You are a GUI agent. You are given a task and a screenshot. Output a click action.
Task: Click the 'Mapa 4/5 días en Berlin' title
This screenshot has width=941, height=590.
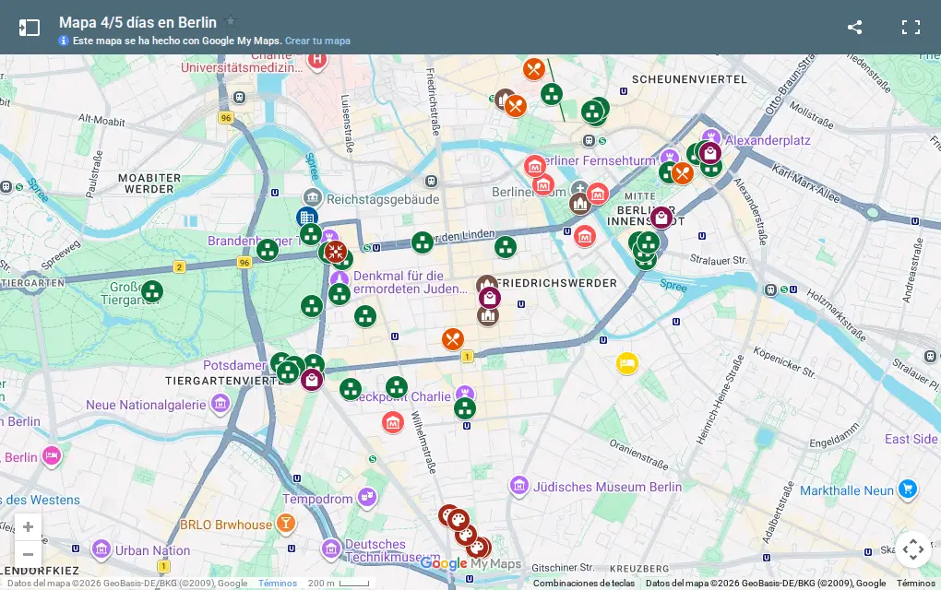[137, 22]
